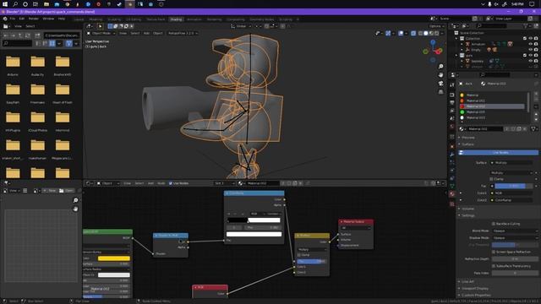Open Multiply blend type dropdown in properties
541x304 pixels.
point(511,172)
